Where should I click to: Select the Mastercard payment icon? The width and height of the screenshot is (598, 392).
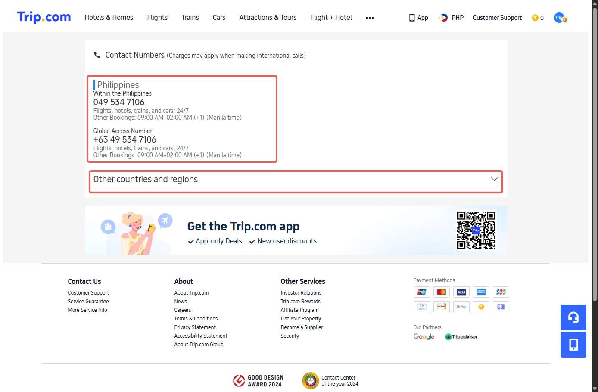coord(441,292)
